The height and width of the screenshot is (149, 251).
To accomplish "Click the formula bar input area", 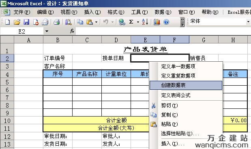I will coord(163,31).
